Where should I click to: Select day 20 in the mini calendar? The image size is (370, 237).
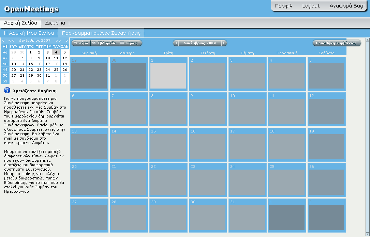(14, 70)
